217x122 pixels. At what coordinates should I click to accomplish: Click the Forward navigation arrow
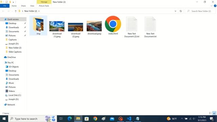(x=8, y=11)
